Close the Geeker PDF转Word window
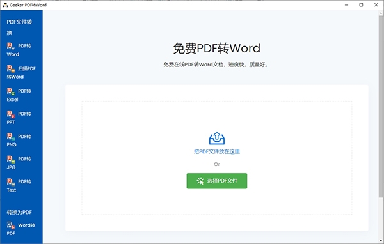 tap(376, 5)
